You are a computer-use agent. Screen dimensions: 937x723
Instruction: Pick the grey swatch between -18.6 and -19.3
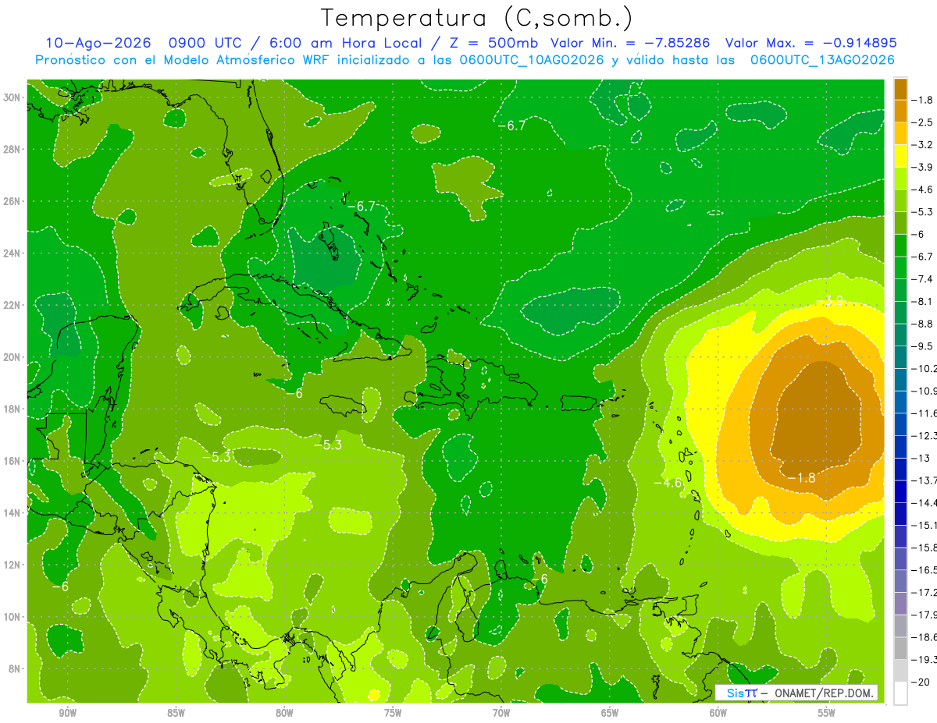(900, 648)
